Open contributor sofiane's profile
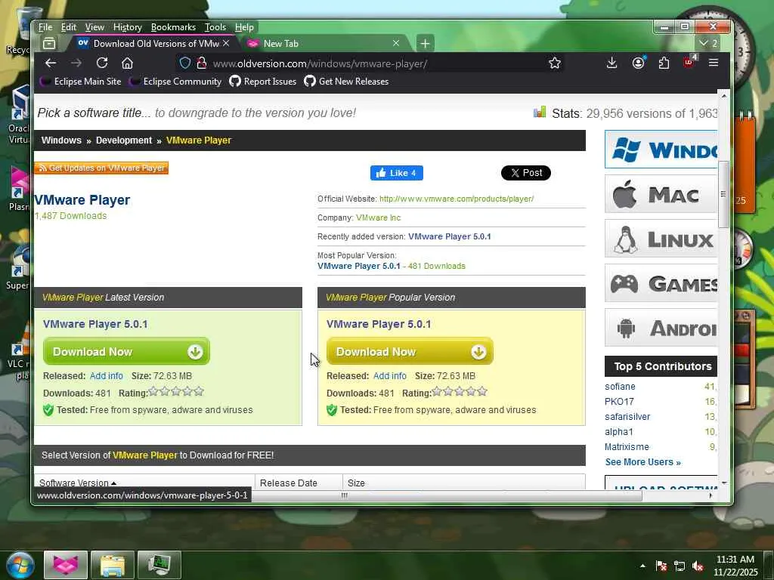Viewport: 774px width, 580px height. (x=620, y=387)
